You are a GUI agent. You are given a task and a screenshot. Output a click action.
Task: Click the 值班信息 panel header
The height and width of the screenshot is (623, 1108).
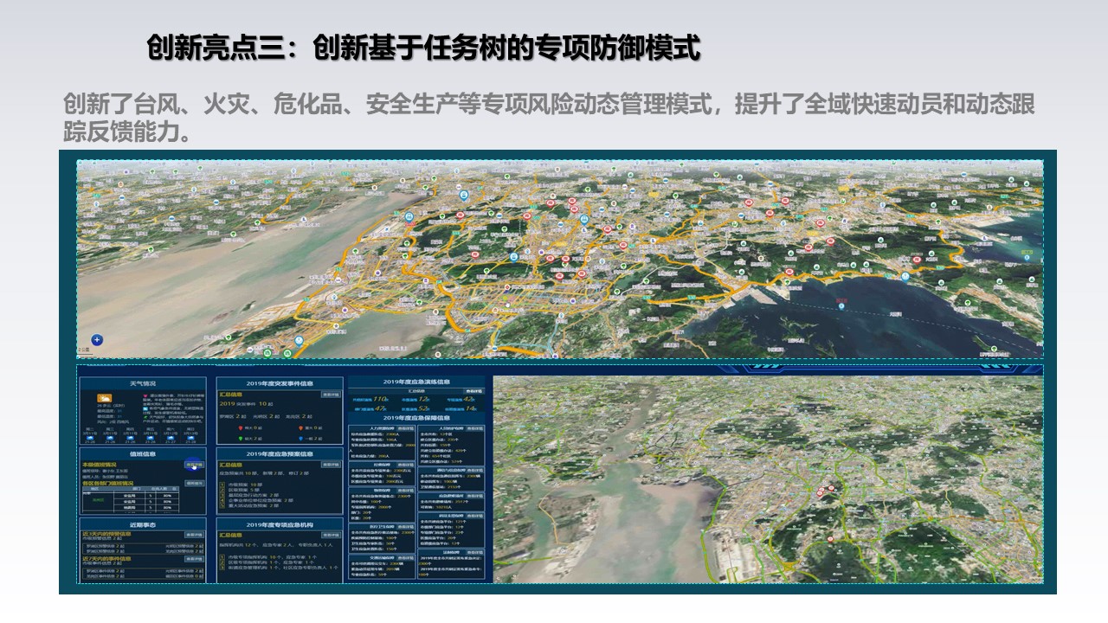pyautogui.click(x=143, y=453)
